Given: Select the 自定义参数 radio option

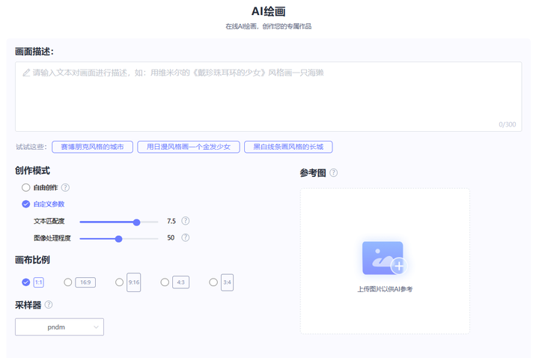Looking at the screenshot, I should (x=26, y=204).
